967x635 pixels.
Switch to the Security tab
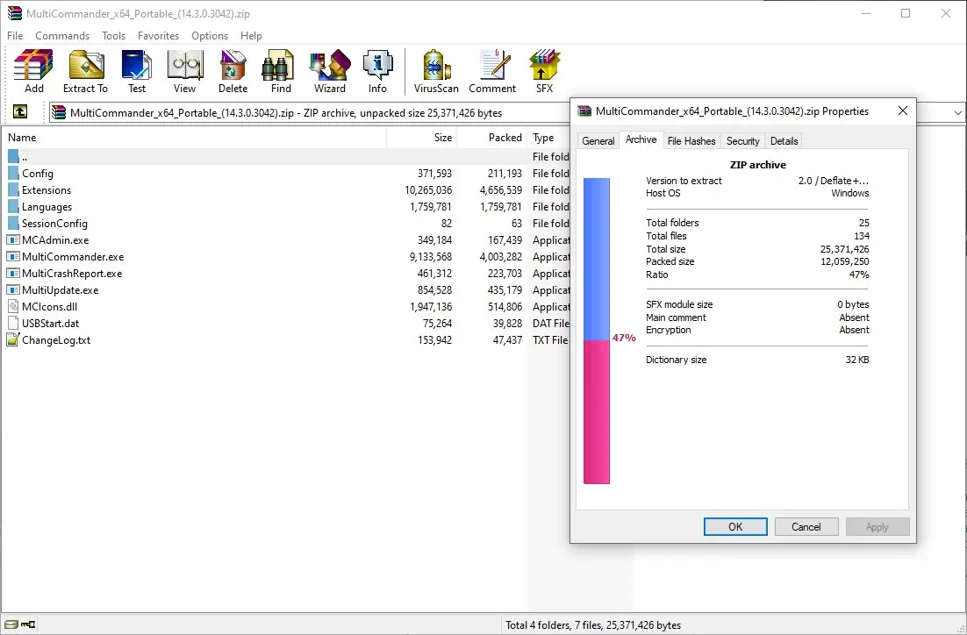(x=742, y=140)
